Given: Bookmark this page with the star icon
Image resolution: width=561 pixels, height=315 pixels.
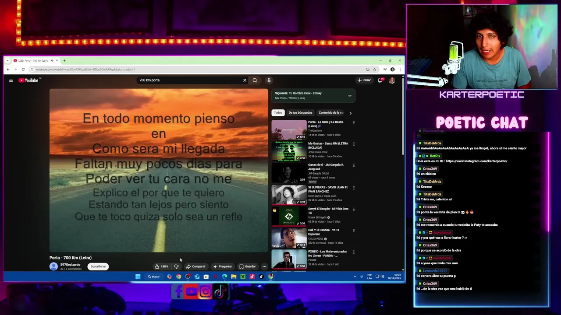Looking at the screenshot, I should [x=374, y=70].
